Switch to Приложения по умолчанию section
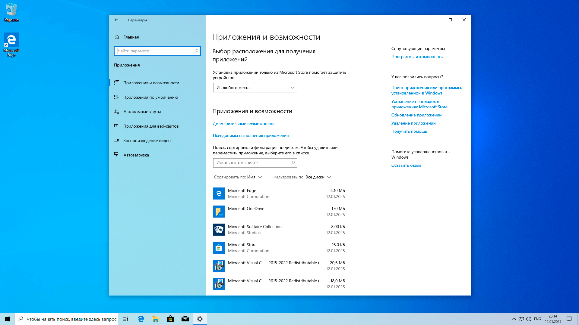The width and height of the screenshot is (579, 325). coord(150,97)
